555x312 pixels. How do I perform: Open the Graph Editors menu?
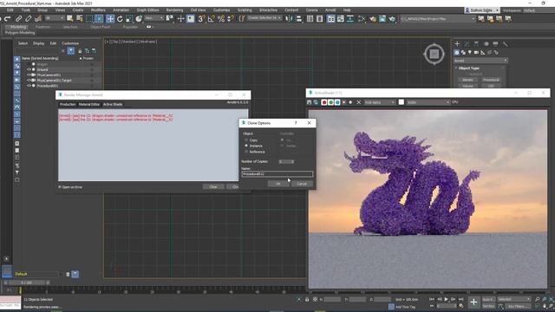pyautogui.click(x=147, y=10)
